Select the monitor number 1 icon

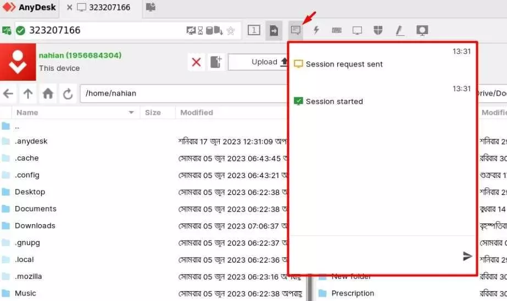[x=254, y=30]
